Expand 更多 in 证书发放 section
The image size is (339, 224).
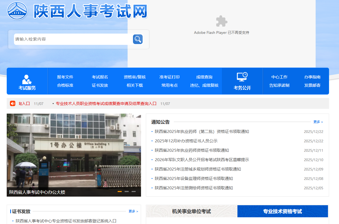pyautogui.click(x=133, y=211)
